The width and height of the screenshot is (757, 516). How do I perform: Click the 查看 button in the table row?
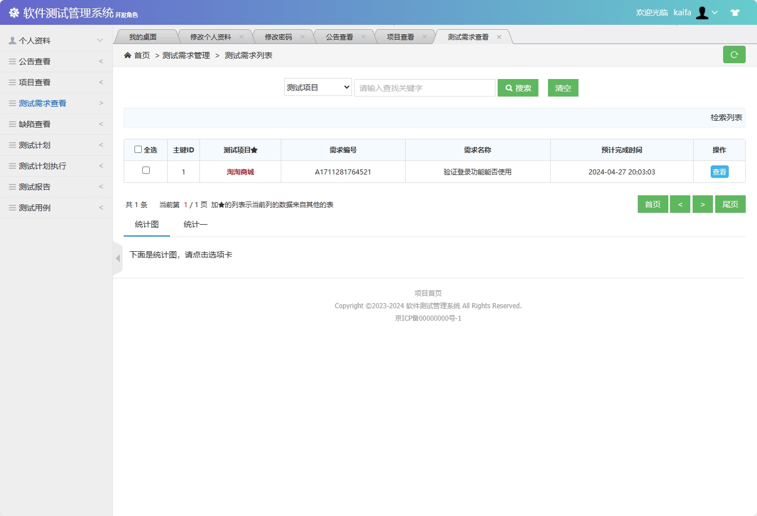(719, 171)
